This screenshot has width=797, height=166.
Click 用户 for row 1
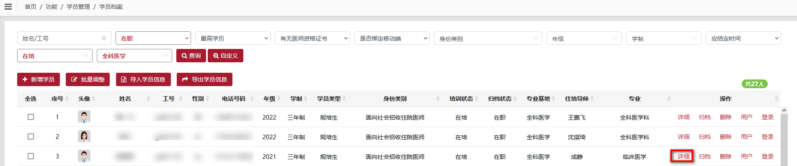(746, 117)
